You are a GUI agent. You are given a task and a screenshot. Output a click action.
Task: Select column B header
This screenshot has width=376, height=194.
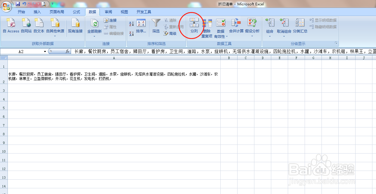pos(229,58)
